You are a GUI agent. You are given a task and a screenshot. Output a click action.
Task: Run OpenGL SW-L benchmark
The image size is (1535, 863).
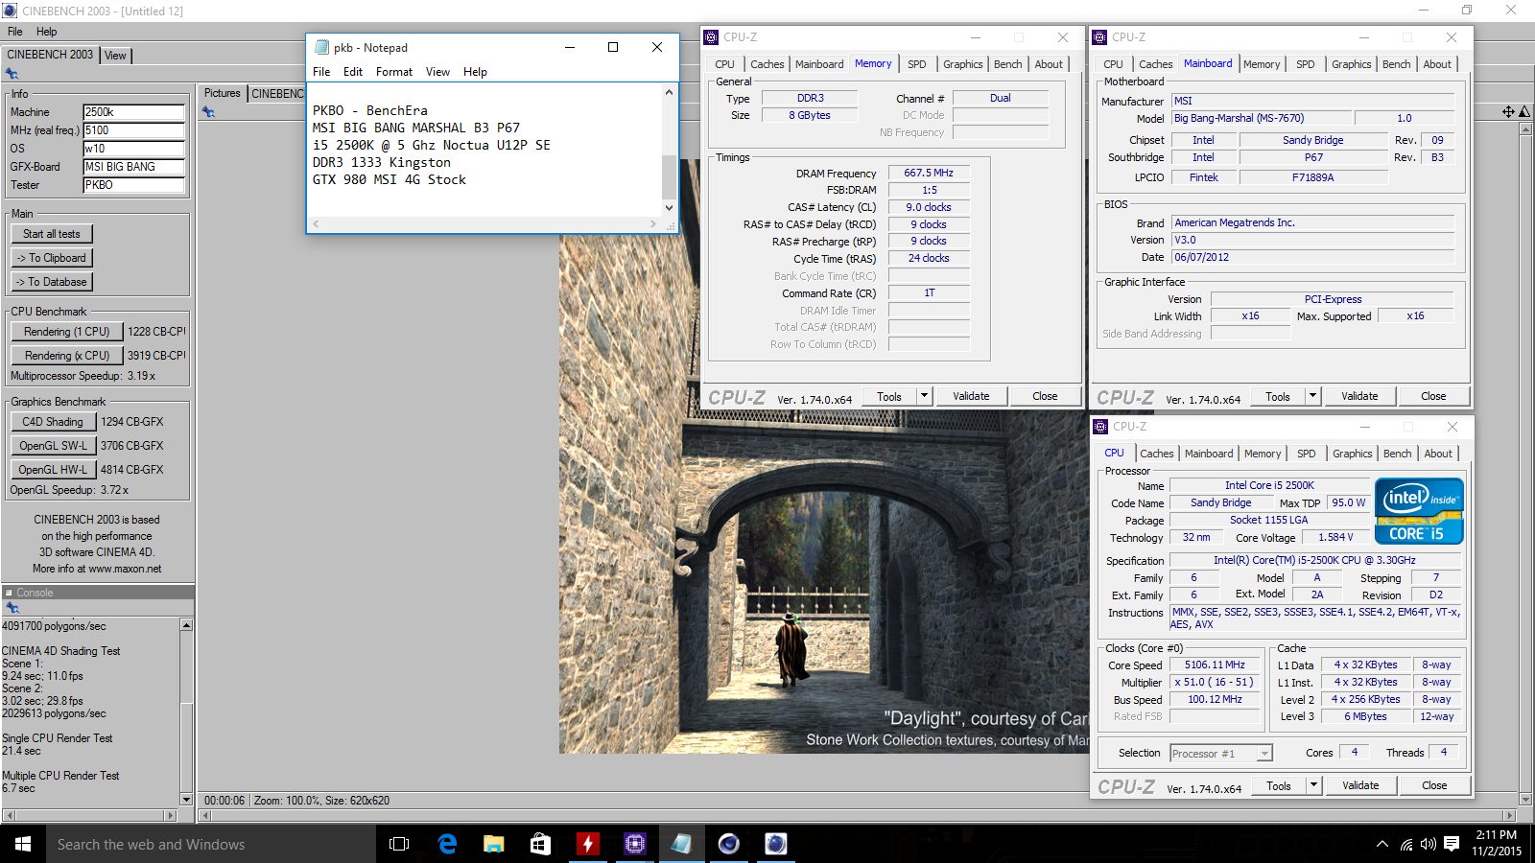pyautogui.click(x=53, y=446)
